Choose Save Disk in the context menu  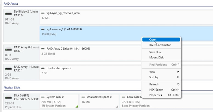pyautogui.click(x=161, y=52)
